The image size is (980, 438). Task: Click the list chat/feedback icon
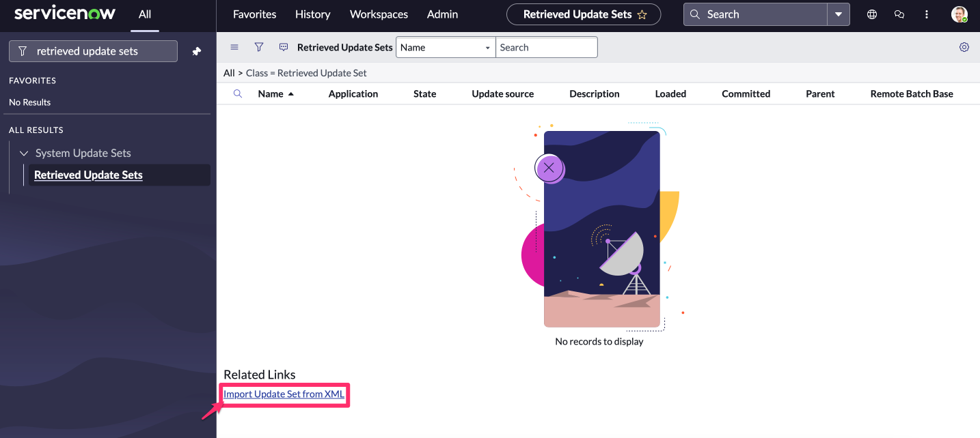(x=283, y=47)
